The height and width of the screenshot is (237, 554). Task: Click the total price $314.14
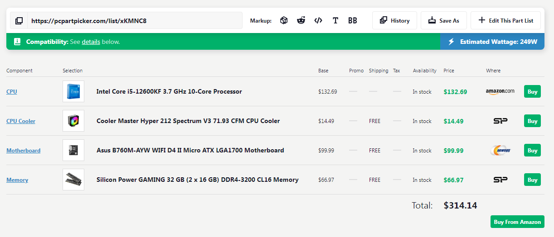(460, 205)
